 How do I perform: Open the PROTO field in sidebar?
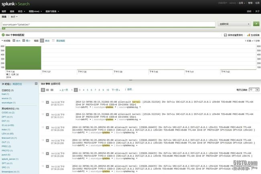tap(7, 151)
